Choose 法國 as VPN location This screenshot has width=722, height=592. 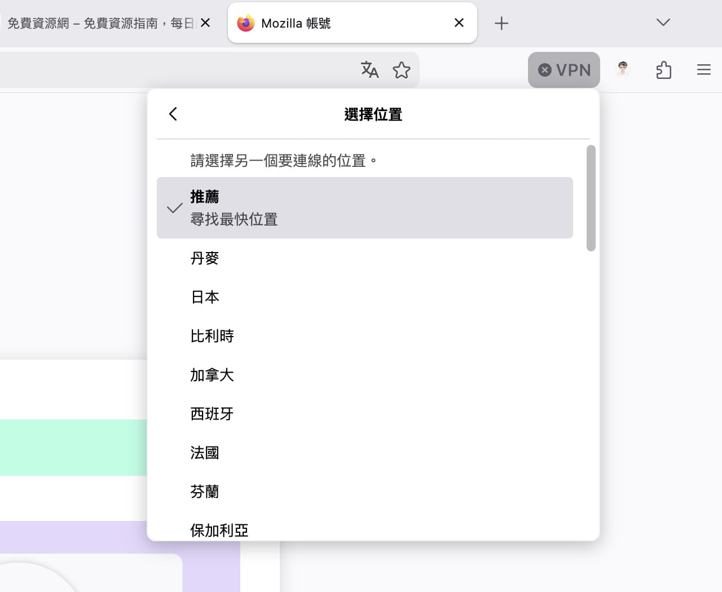365,453
